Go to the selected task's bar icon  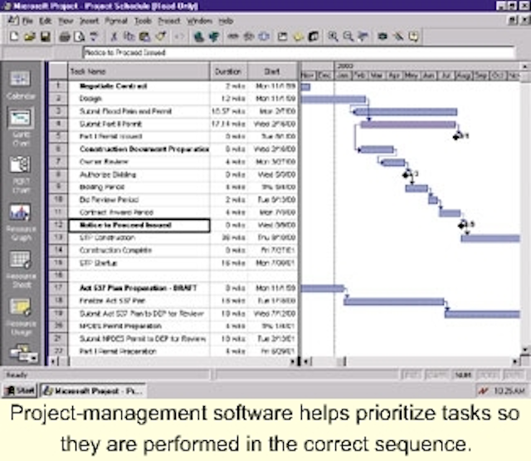coord(363,37)
